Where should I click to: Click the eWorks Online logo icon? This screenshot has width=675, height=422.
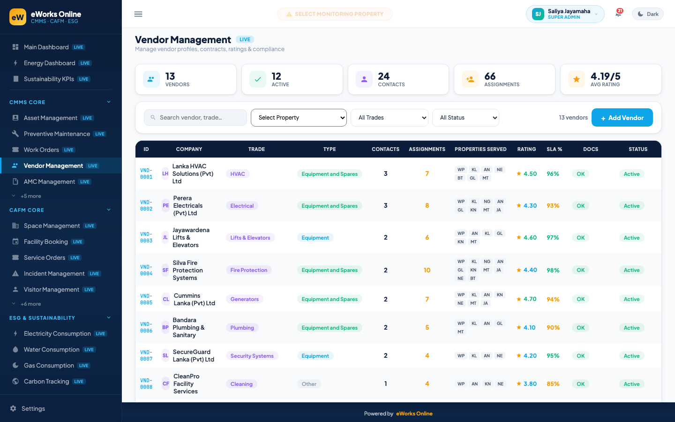click(x=18, y=17)
